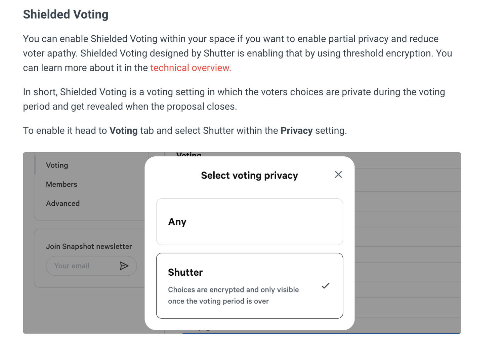Open the technical overview link

191,68
